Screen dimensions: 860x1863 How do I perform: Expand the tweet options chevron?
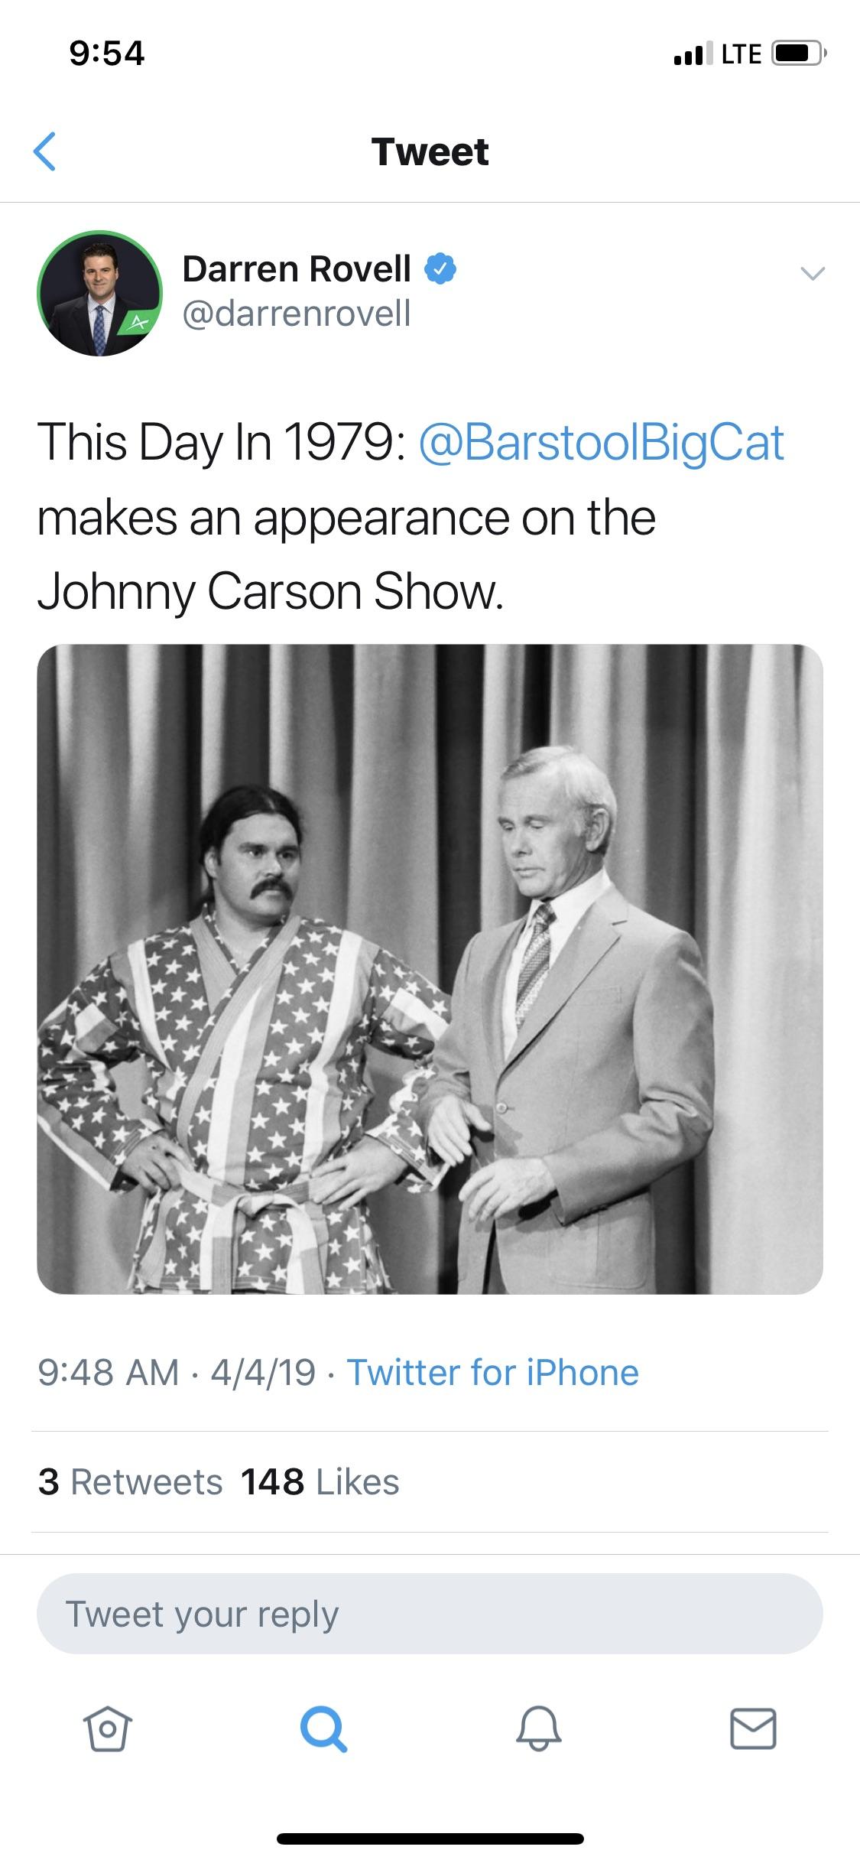pyautogui.click(x=812, y=273)
